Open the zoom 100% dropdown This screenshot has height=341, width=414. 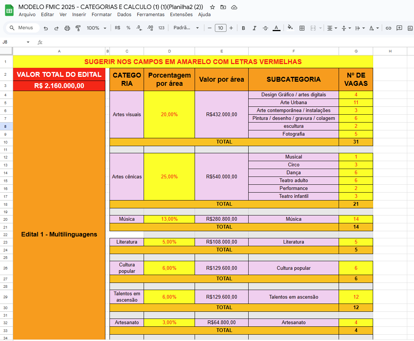coord(96,28)
